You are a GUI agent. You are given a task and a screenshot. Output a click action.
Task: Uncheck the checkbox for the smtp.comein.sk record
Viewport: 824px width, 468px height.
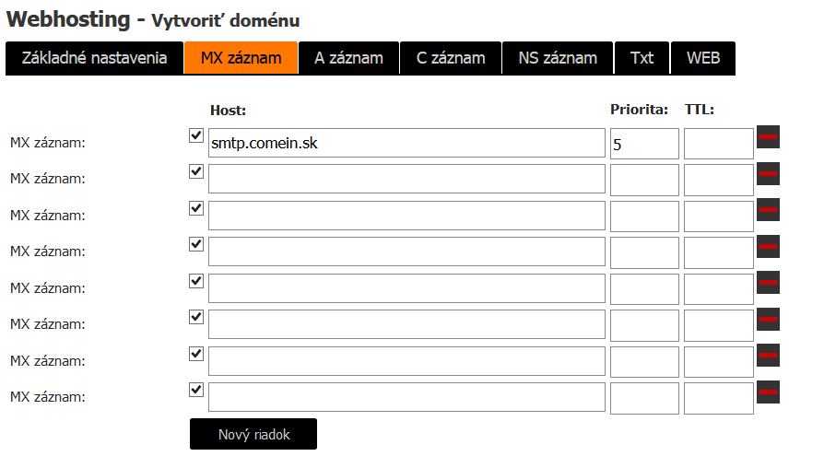click(196, 135)
